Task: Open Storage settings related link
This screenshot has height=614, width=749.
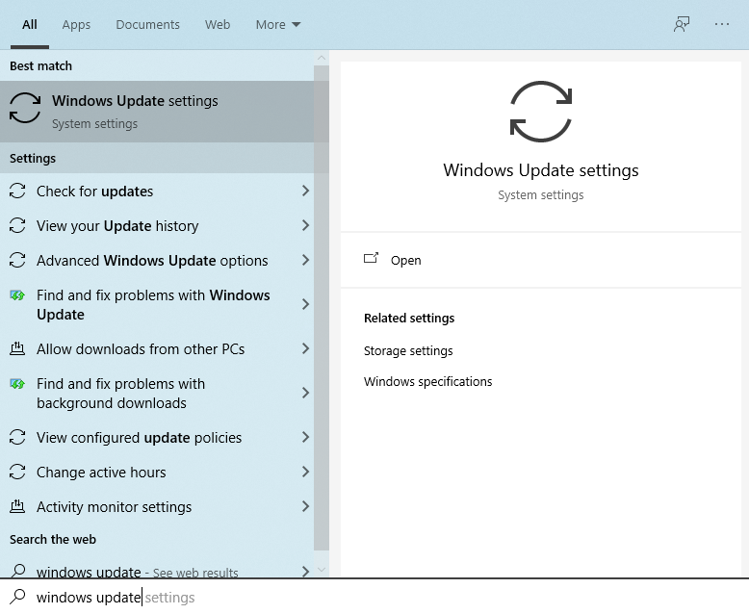Action: point(408,350)
